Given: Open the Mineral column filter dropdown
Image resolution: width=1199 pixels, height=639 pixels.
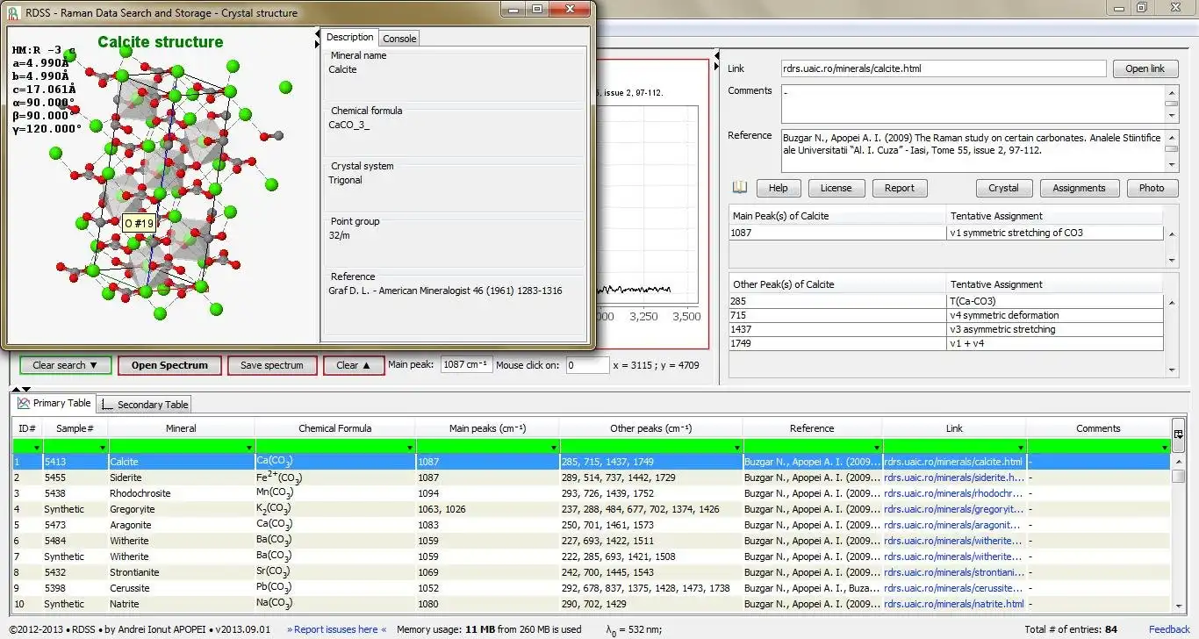Looking at the screenshot, I should point(249,448).
